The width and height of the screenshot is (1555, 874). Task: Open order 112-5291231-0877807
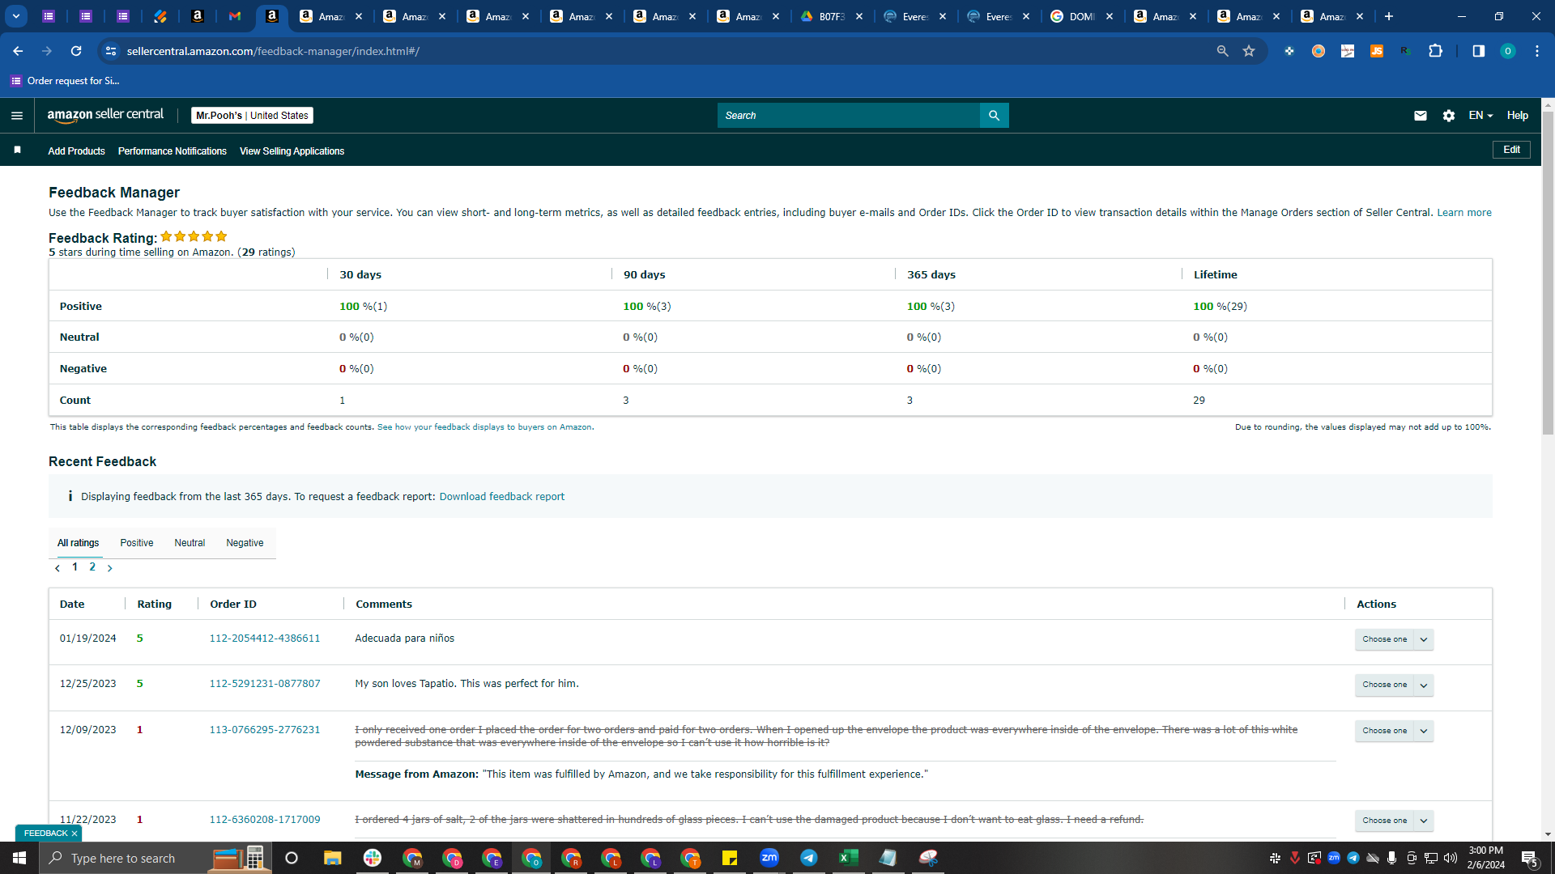pos(265,684)
